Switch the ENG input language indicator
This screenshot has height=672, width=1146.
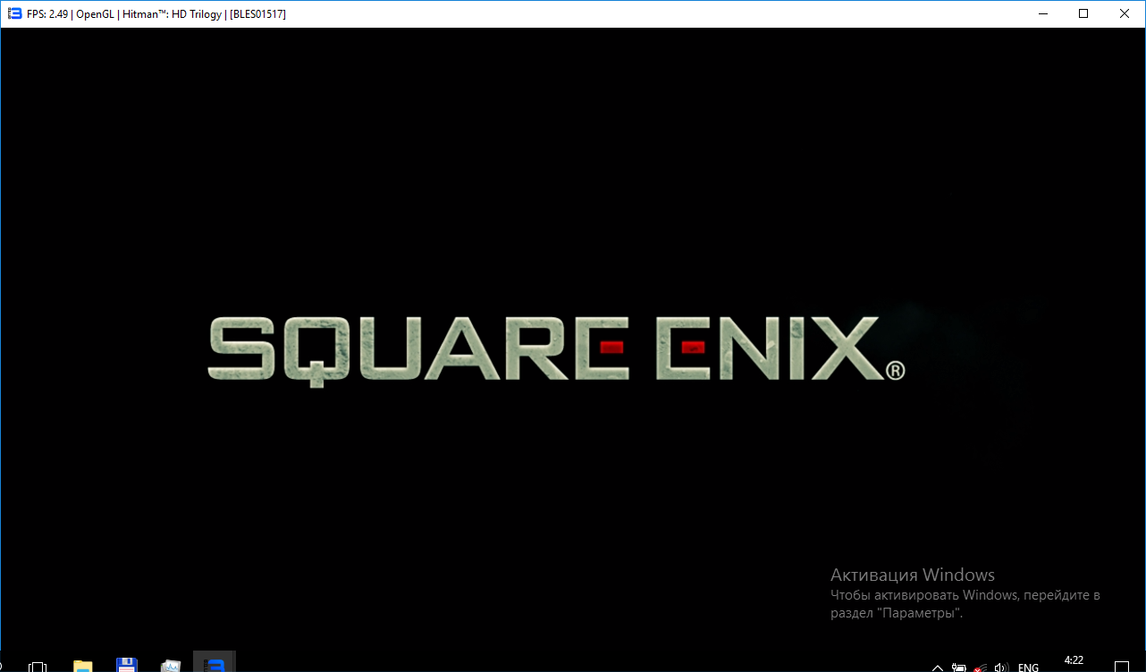point(1028,667)
